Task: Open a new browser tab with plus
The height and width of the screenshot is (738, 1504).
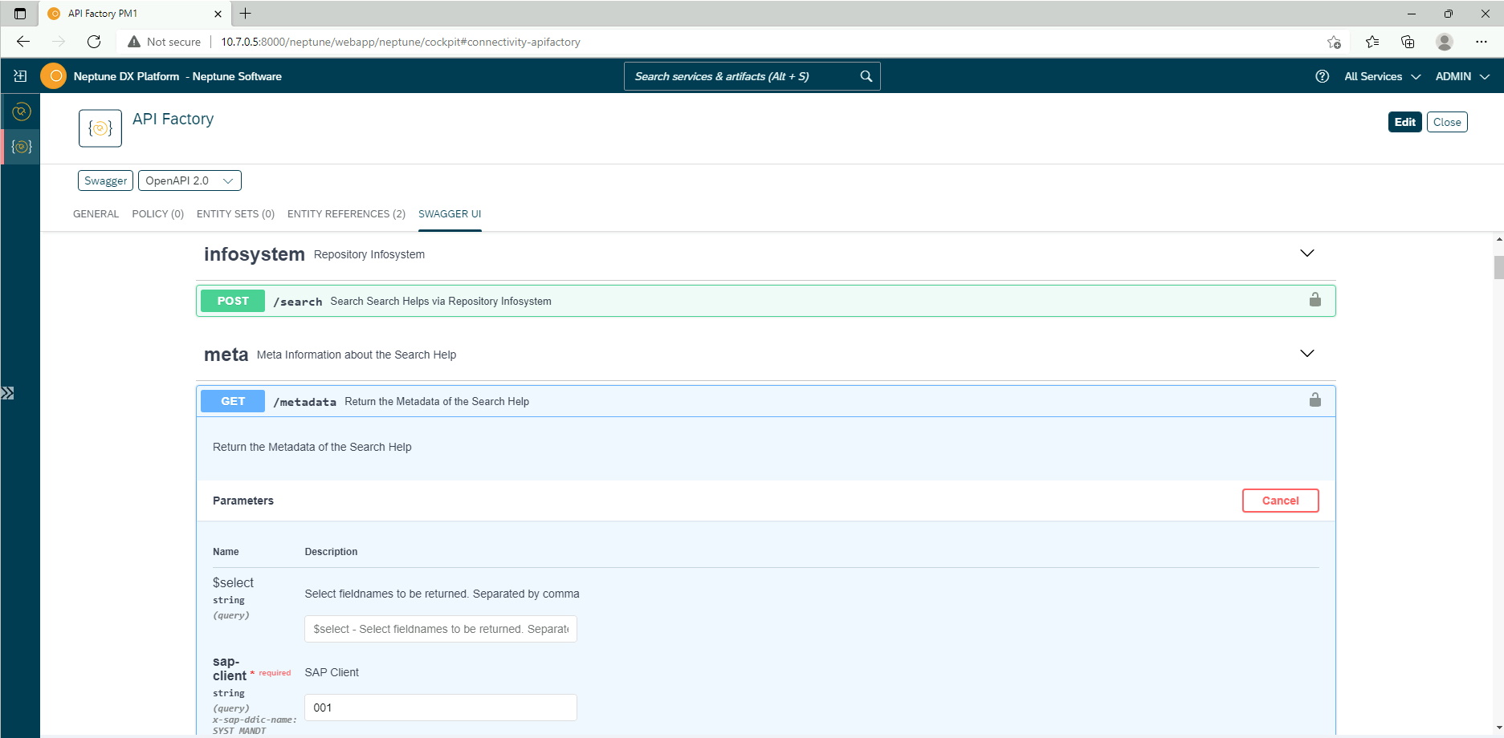Action: [246, 14]
